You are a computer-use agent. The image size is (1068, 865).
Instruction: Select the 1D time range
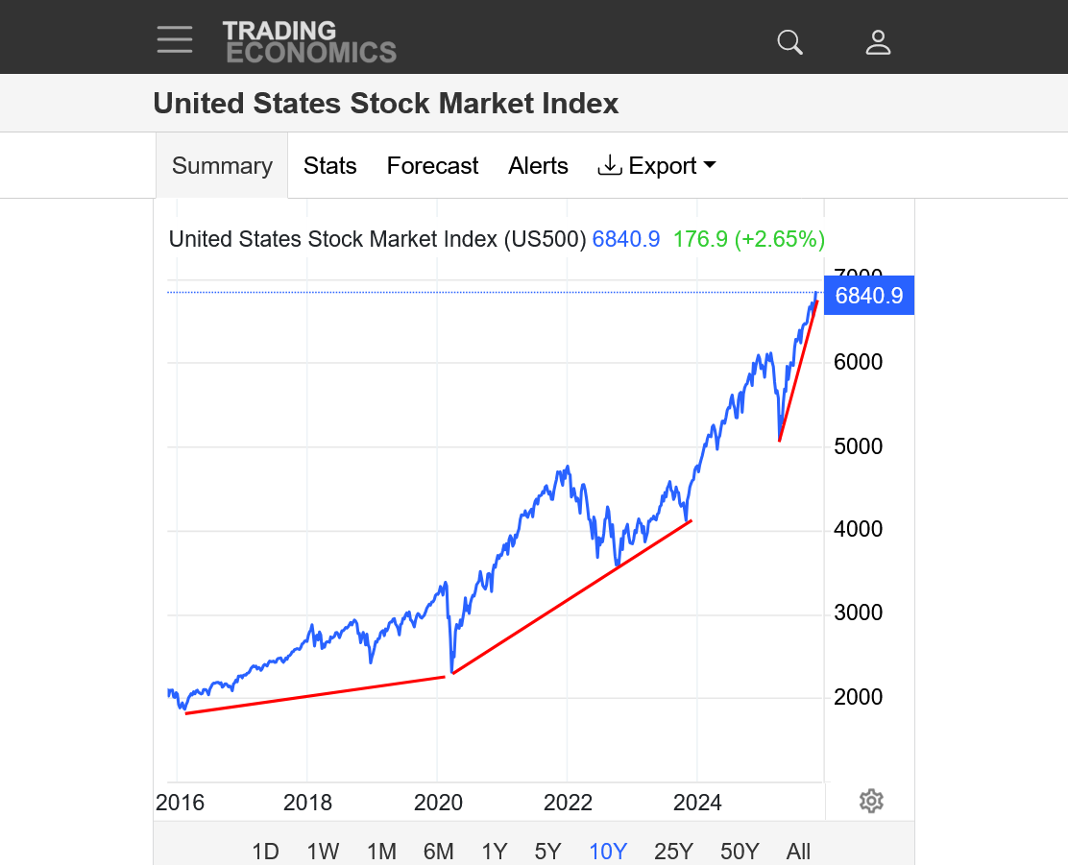[265, 851]
